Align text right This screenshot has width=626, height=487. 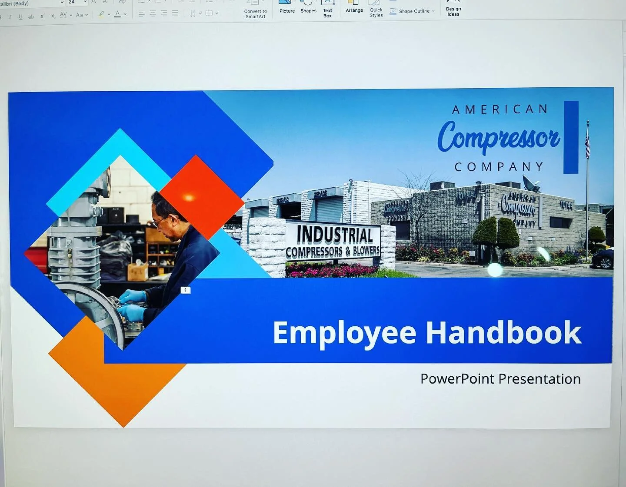tap(164, 13)
